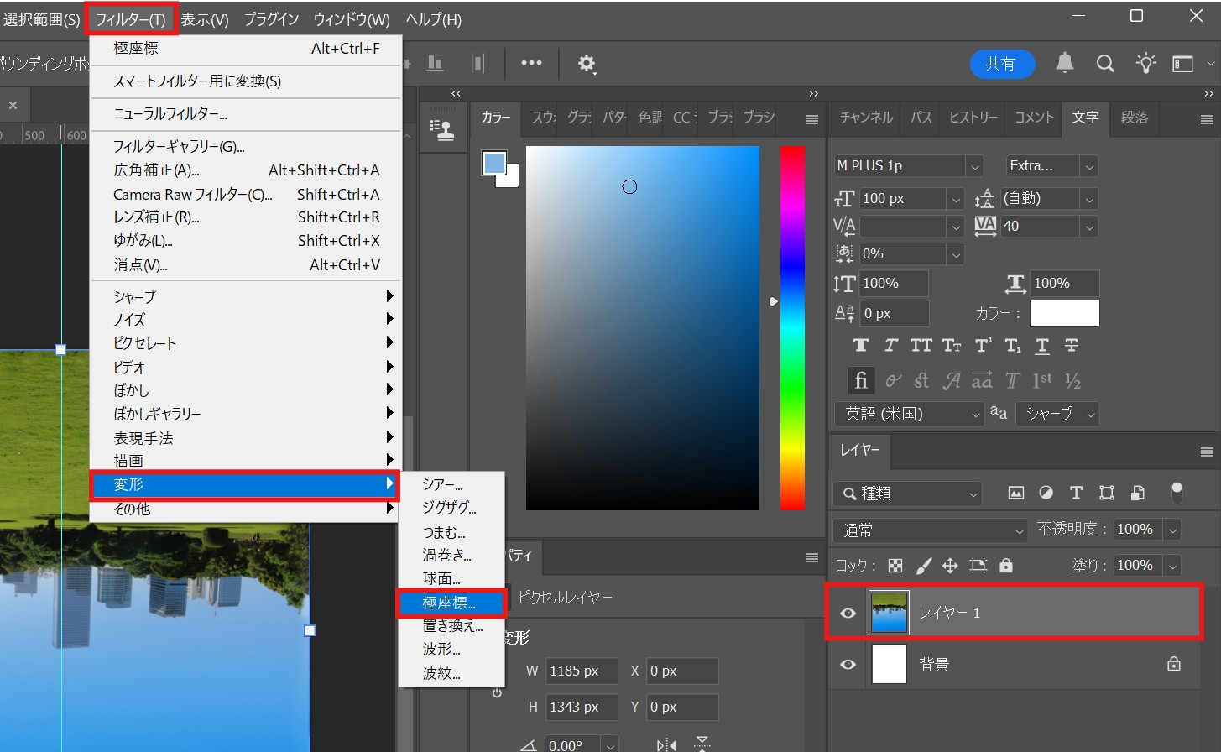Switch to the Paragraph panel tab

coord(1134,117)
